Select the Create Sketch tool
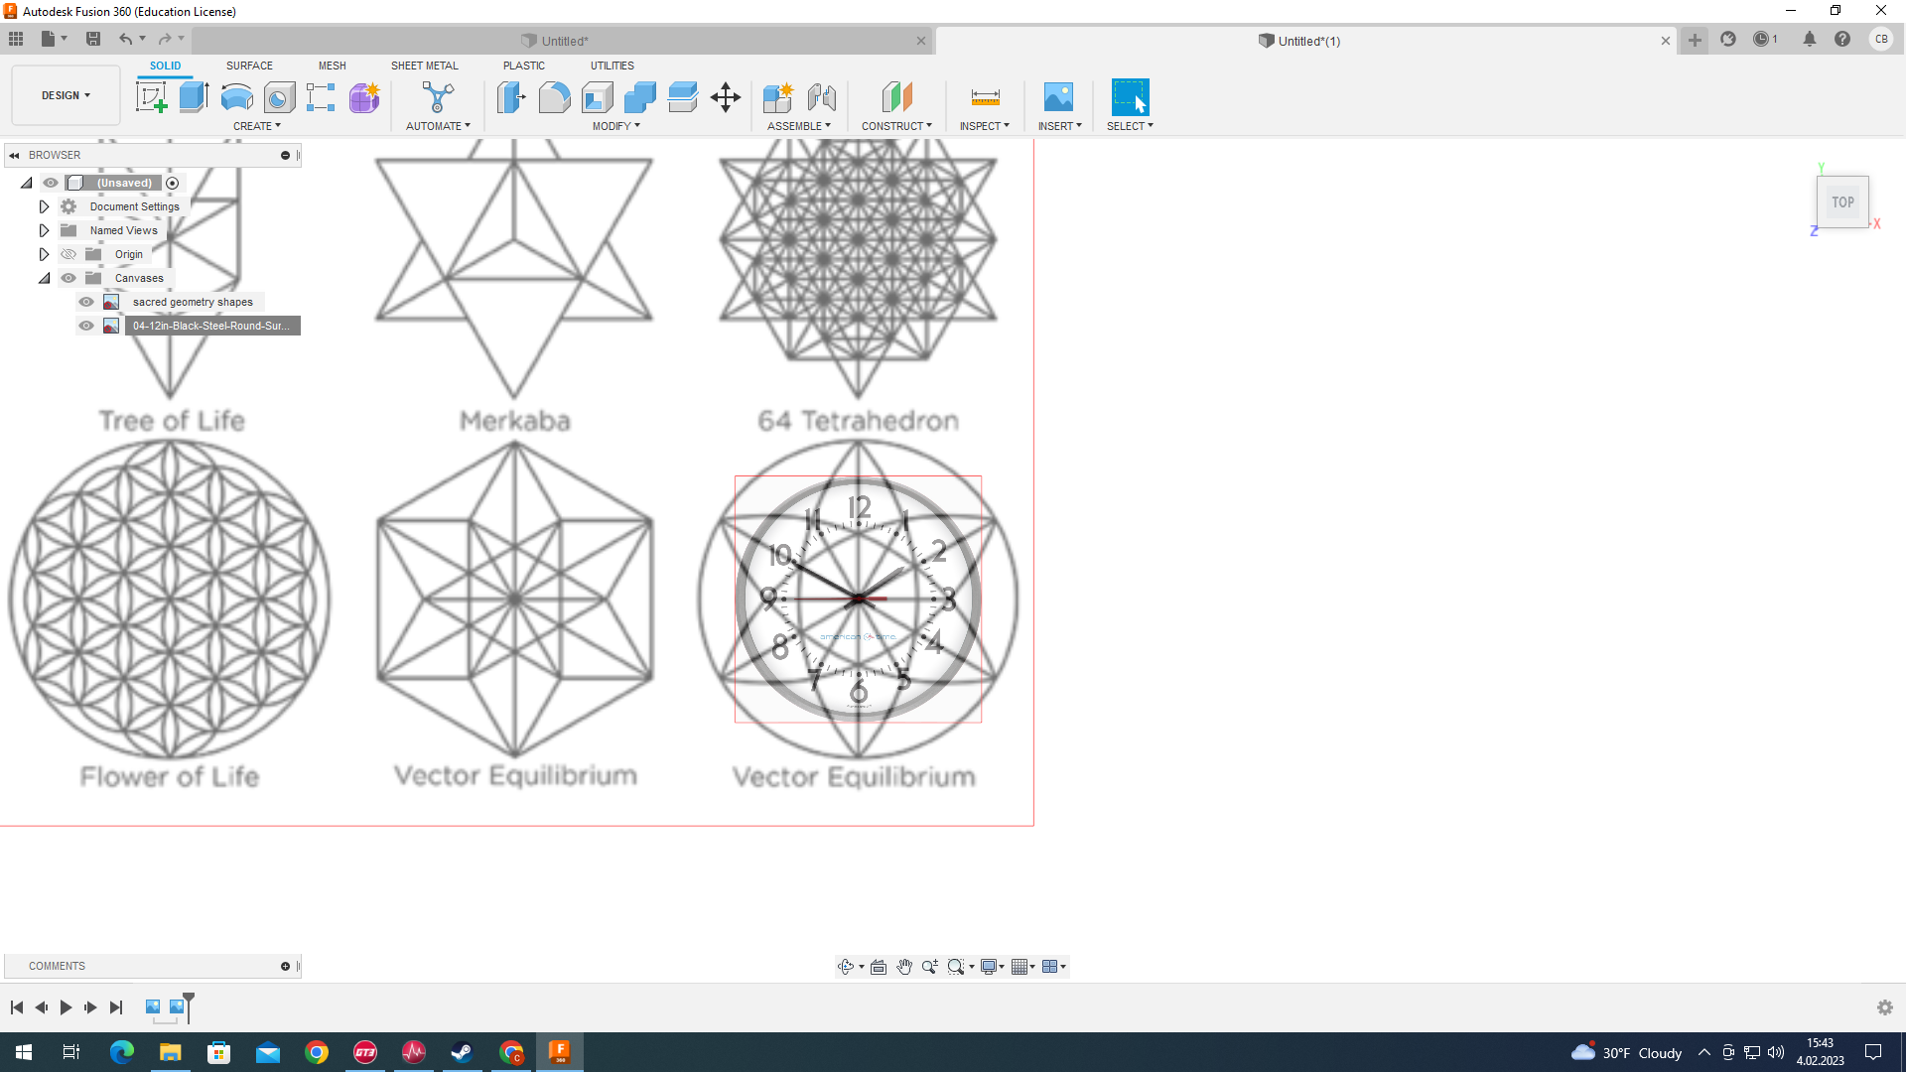Image resolution: width=1906 pixels, height=1072 pixels. click(152, 97)
